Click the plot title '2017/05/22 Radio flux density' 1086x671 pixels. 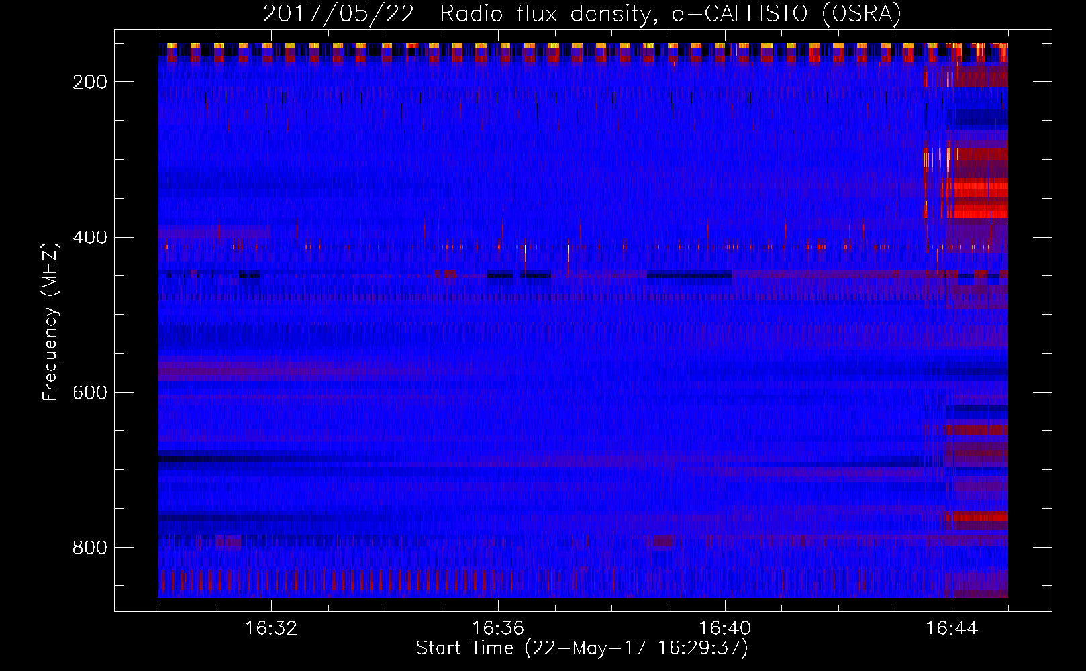(x=582, y=14)
